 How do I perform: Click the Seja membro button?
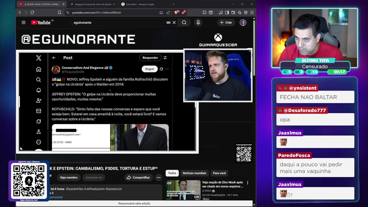[69, 177]
